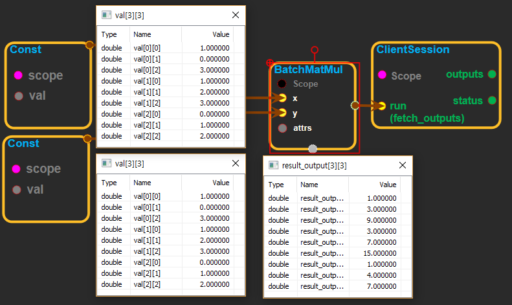Click the magenta Scope pin on ClientSession
512x305 pixels.
(x=382, y=76)
